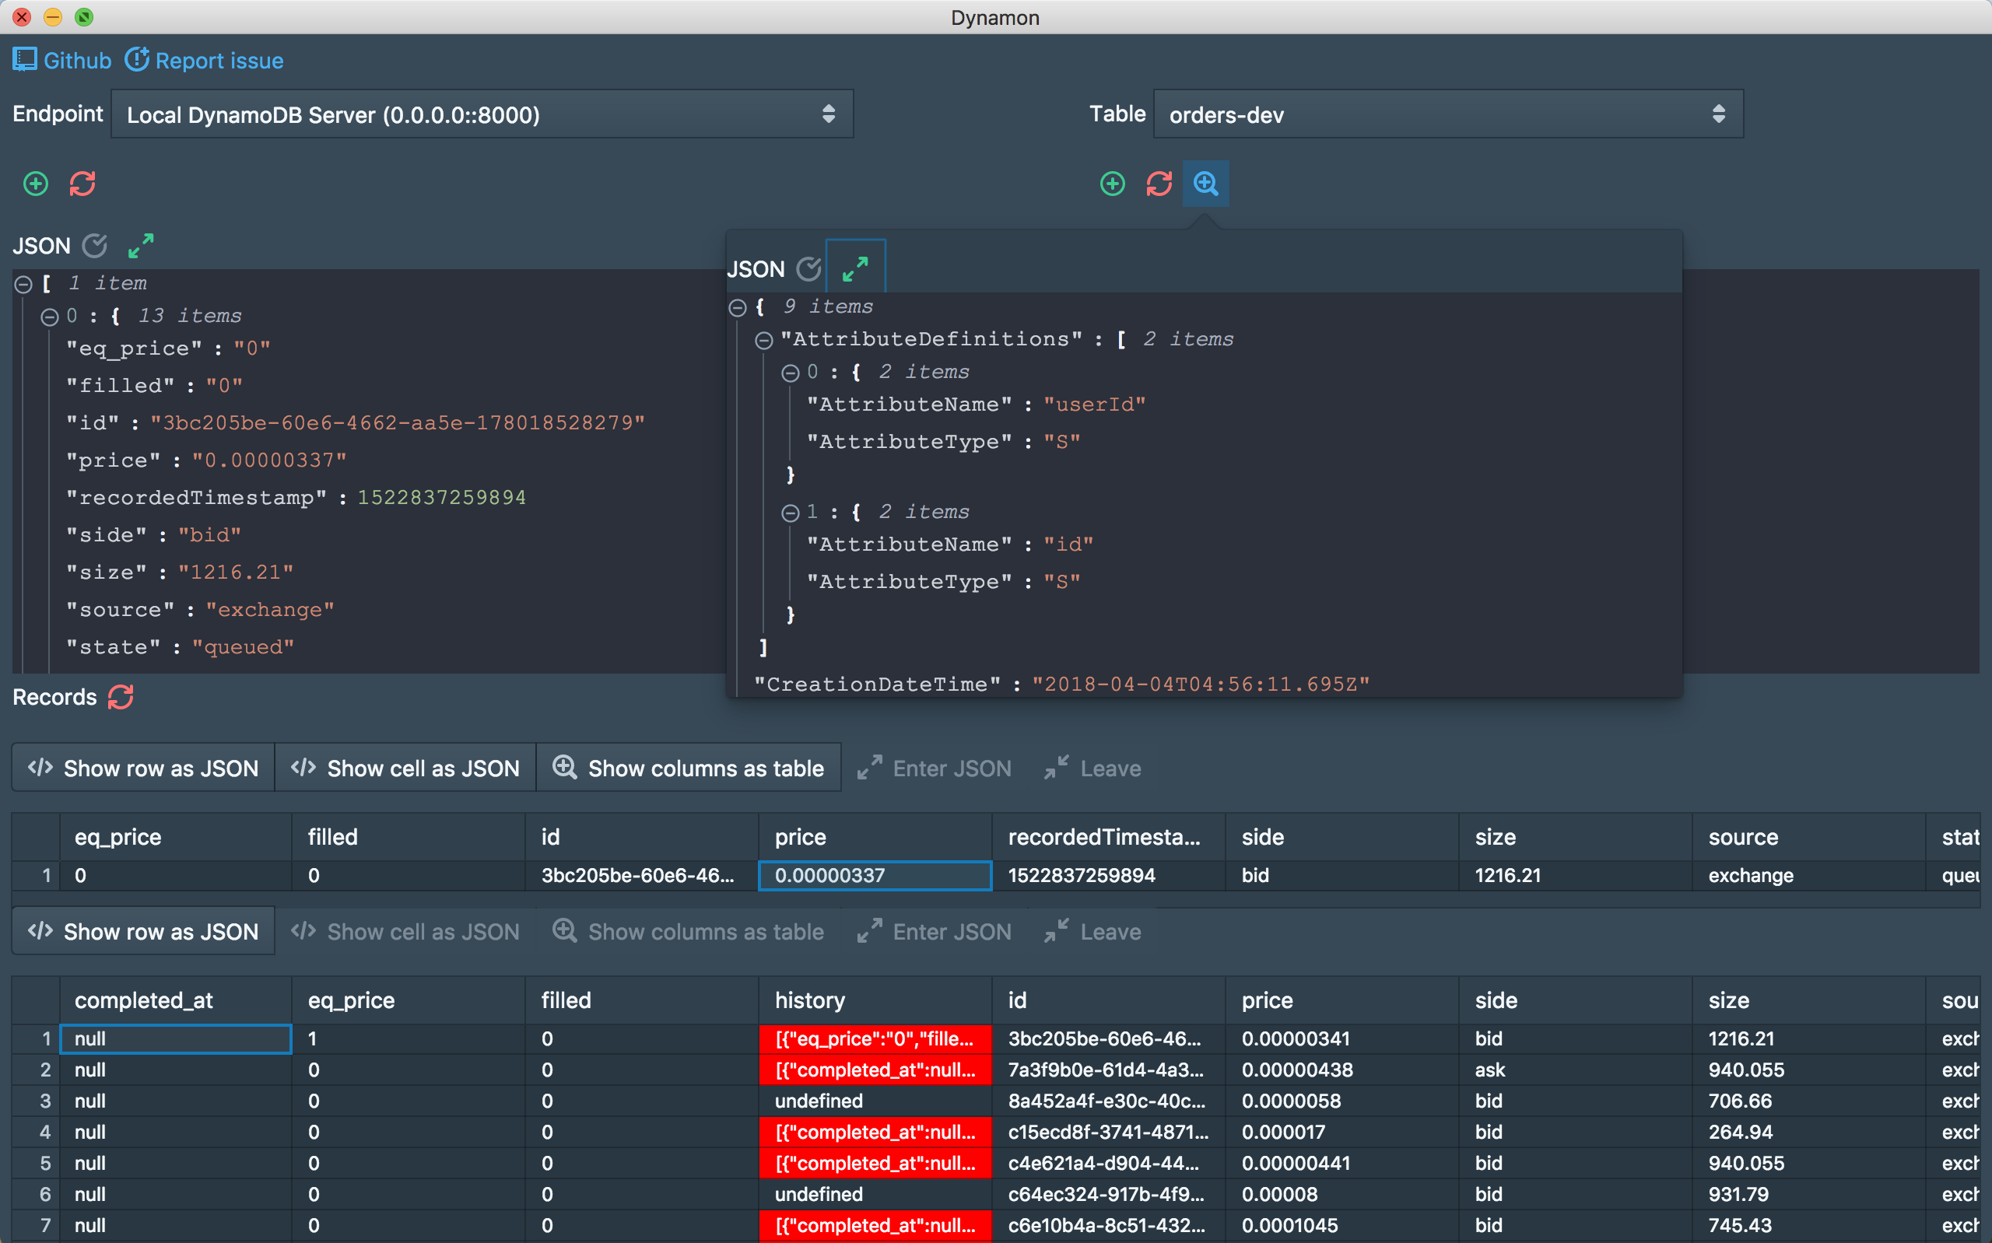Collapse the AttributeDefinitions array

click(764, 339)
